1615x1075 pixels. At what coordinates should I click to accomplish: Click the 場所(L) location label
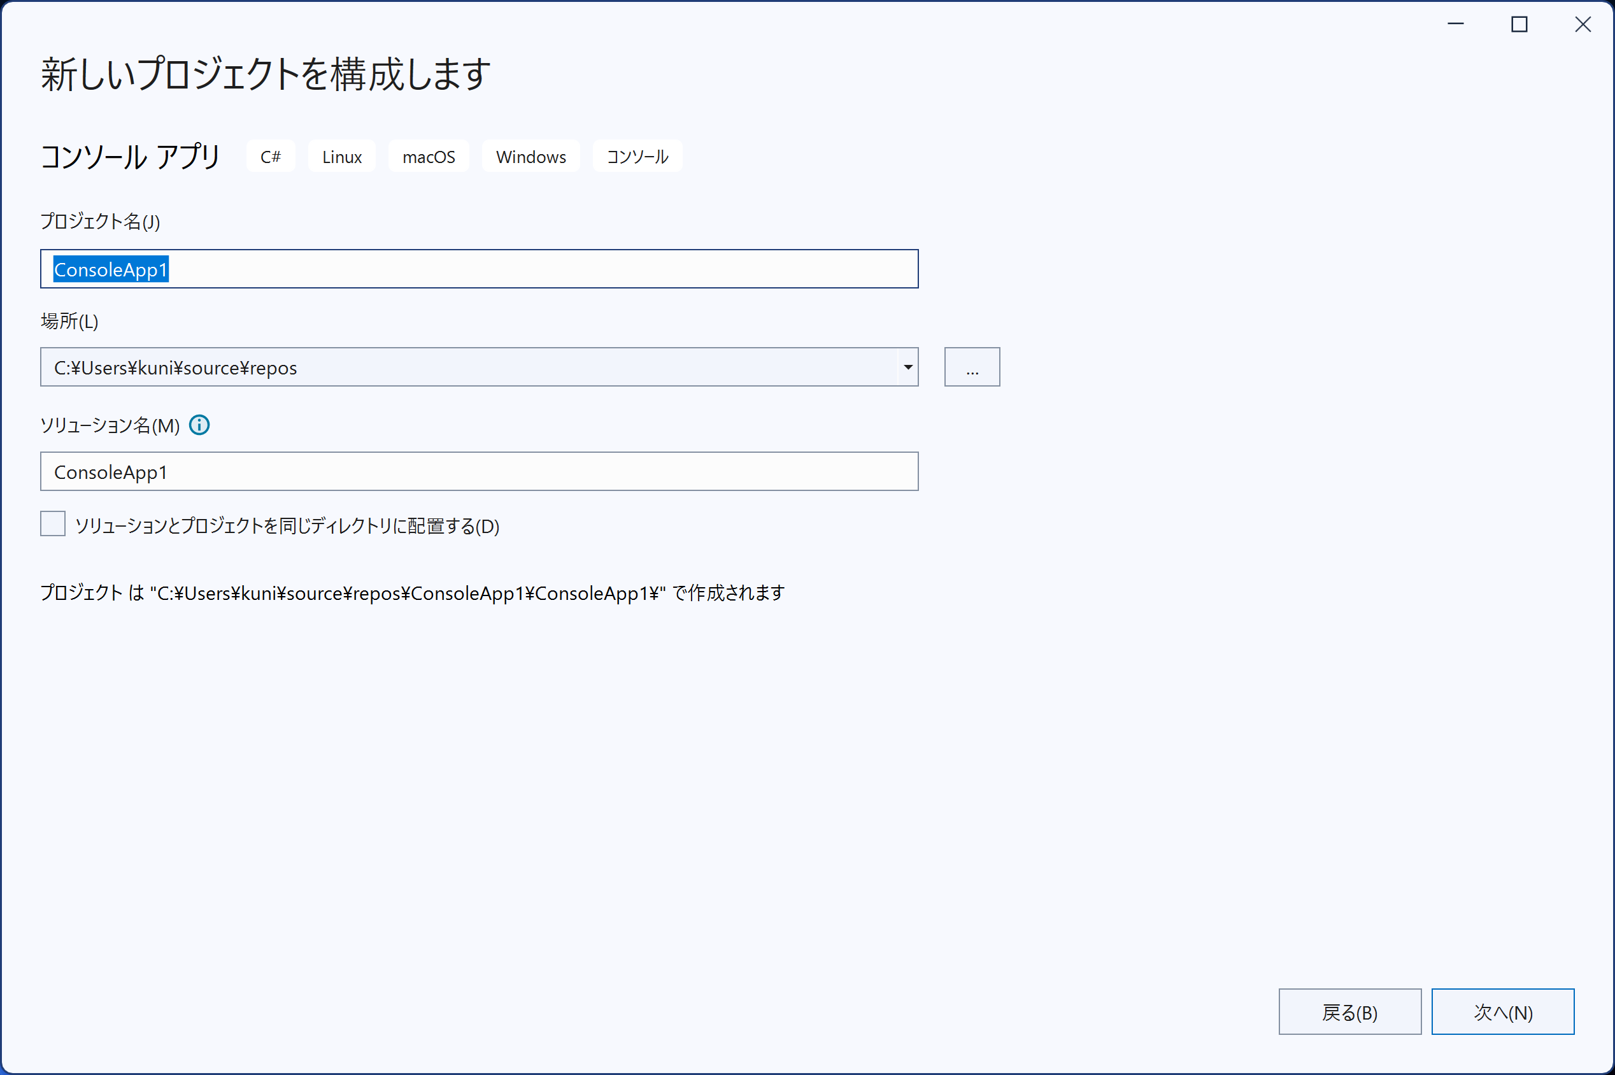click(69, 321)
